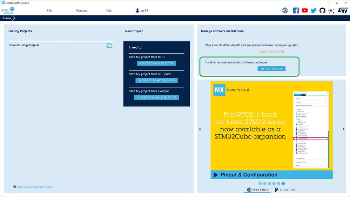Click the ST community network icon
The width and height of the screenshot is (350, 197).
point(331,11)
